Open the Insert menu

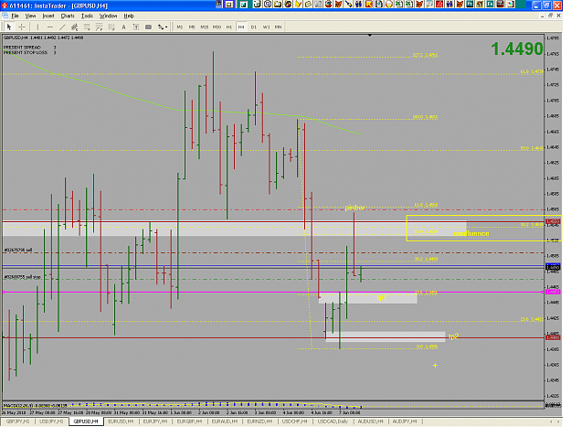click(x=48, y=16)
